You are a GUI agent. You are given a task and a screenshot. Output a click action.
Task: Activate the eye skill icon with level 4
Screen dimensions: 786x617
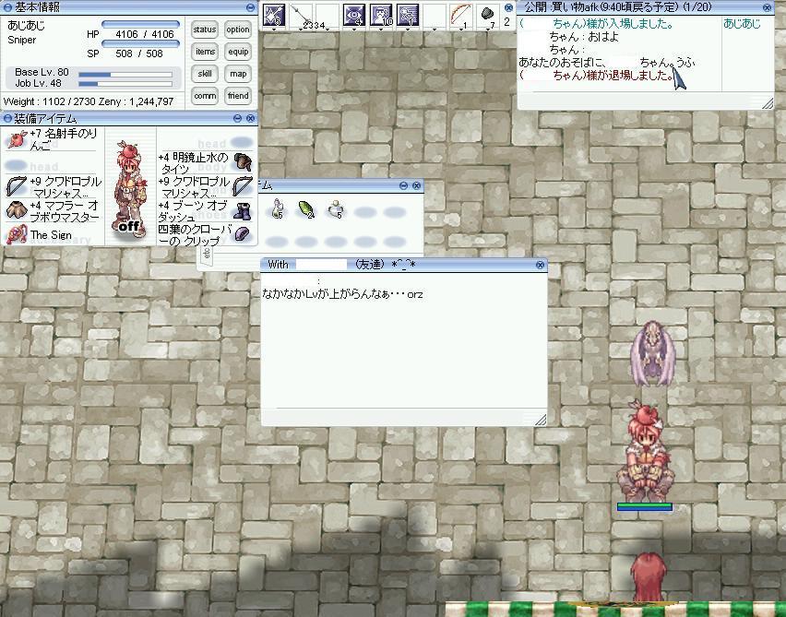[x=354, y=15]
